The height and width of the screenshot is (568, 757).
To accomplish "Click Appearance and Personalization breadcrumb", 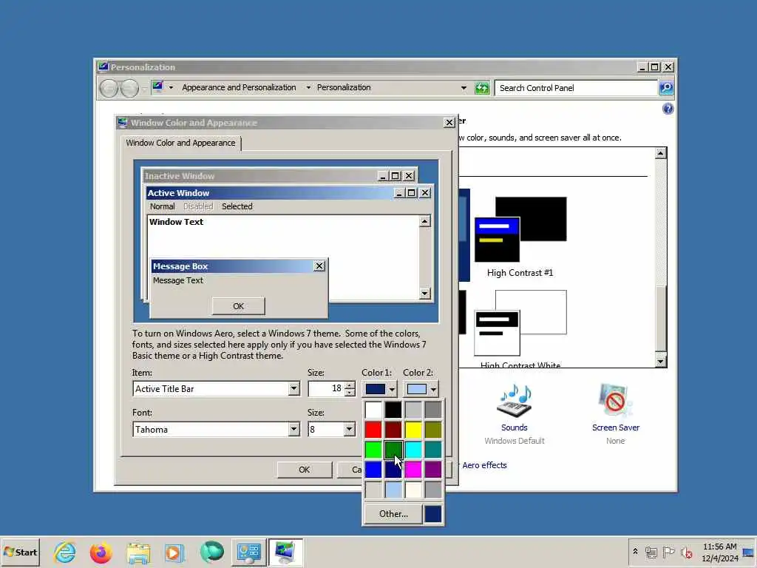I will pyautogui.click(x=239, y=87).
